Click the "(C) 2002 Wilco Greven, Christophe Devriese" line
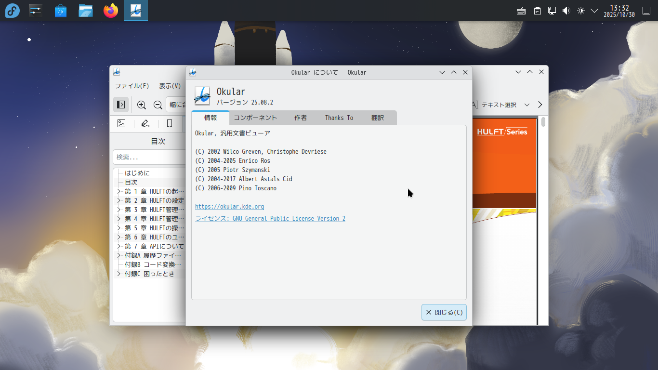This screenshot has width=658, height=370. coord(261,152)
